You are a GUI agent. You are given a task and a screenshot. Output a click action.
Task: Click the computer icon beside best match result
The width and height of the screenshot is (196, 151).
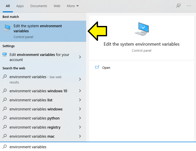[x=7, y=28]
